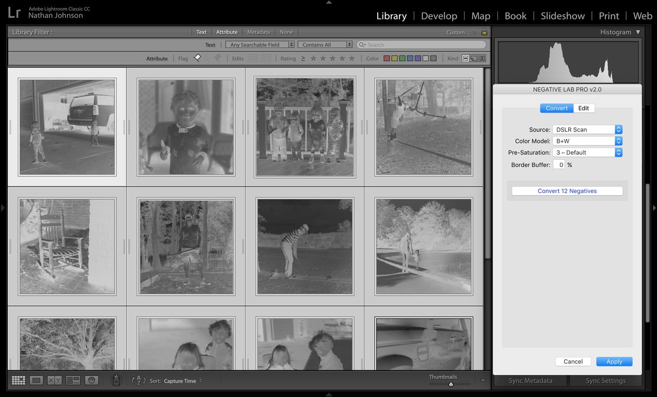Image resolution: width=657 pixels, height=397 pixels.
Task: Switch to the Develop module
Action: coord(439,16)
